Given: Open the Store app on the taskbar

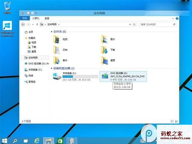Looking at the screenshot, I should 60,141.
